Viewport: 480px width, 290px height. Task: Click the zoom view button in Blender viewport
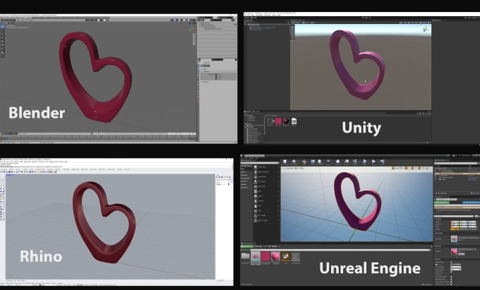[x=194, y=35]
